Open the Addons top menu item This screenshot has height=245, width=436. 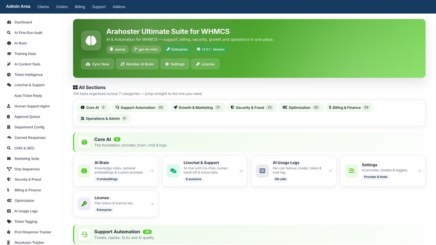click(119, 7)
